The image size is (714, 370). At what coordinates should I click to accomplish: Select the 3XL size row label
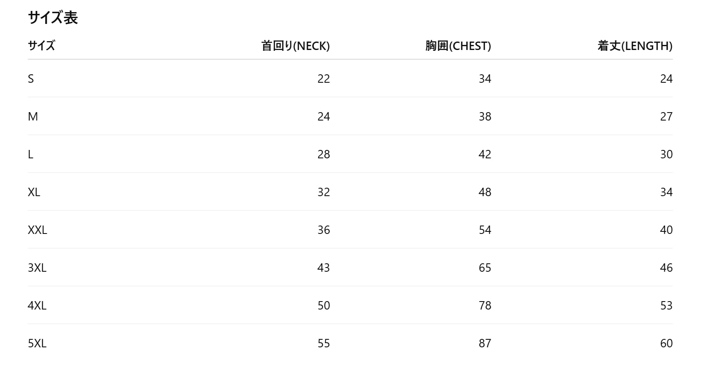coord(37,268)
